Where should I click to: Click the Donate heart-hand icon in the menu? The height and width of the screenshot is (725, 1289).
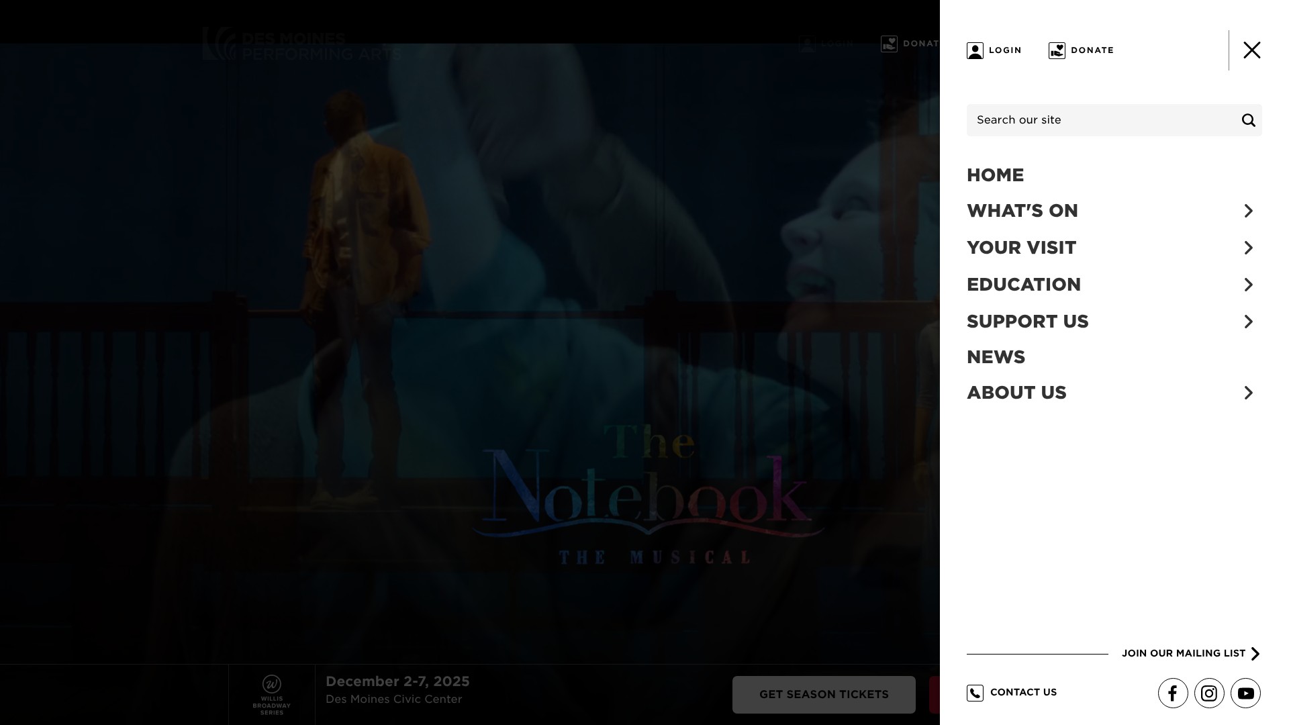coord(1057,50)
